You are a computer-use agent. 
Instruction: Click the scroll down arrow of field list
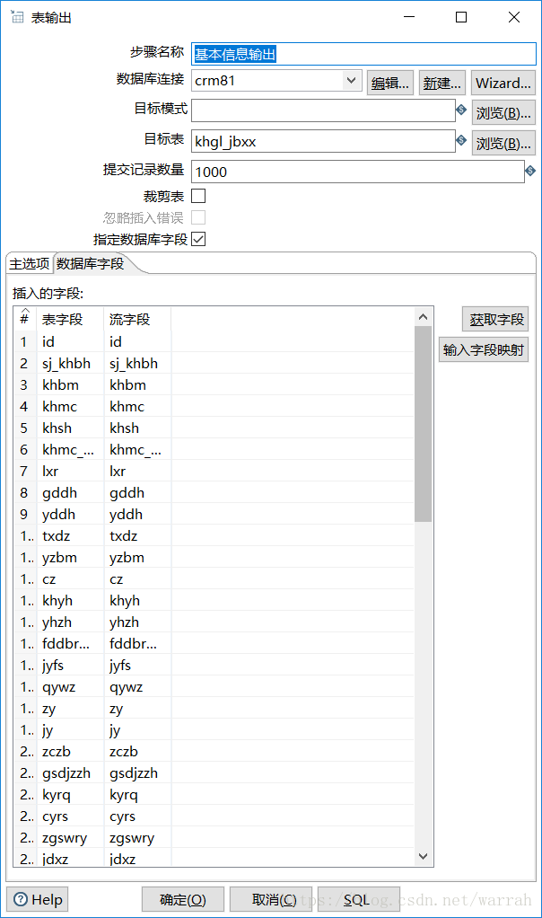(x=424, y=857)
